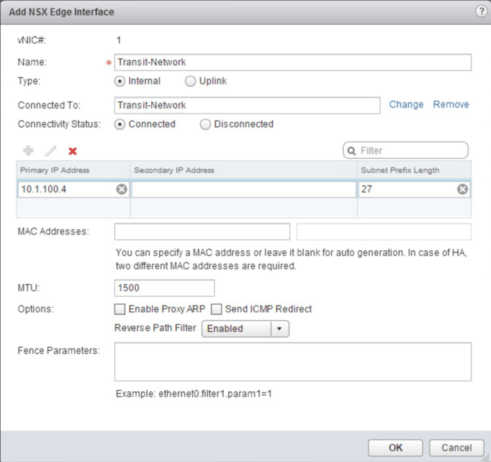The image size is (491, 462).
Task: Click the Change link for connected network
Action: coord(406,105)
